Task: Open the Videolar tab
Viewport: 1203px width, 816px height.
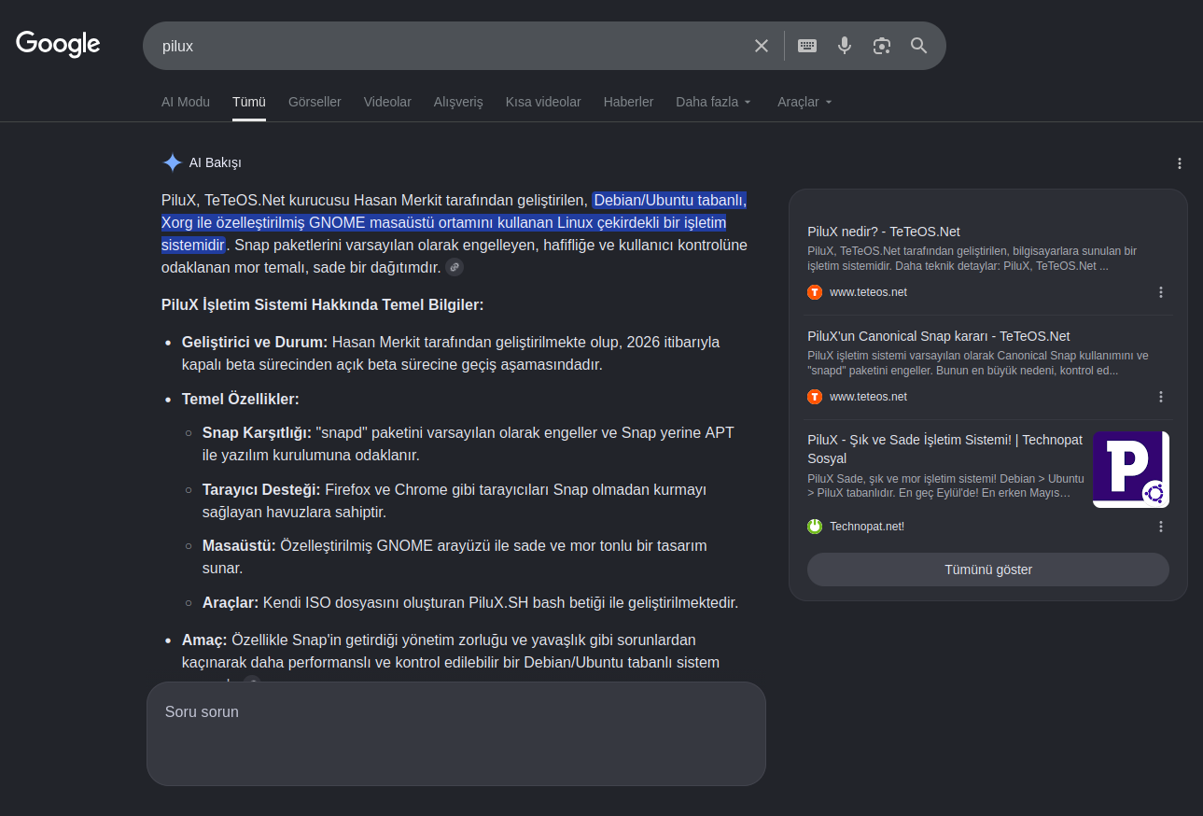Action: tap(387, 102)
